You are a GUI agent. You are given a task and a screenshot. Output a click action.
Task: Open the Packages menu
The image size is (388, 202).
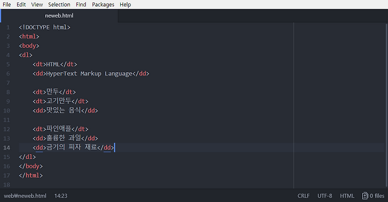point(103,4)
